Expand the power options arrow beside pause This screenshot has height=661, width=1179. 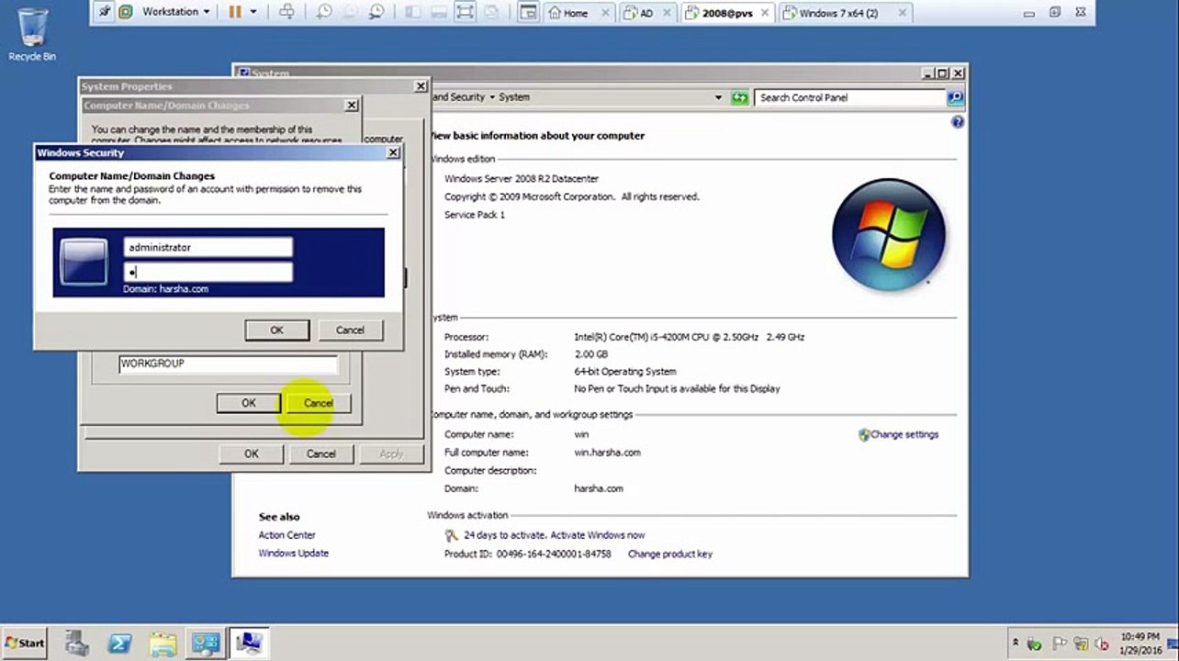[x=254, y=12]
